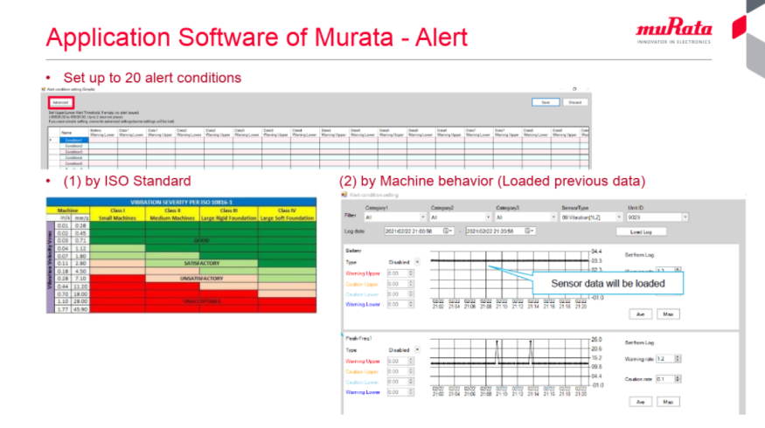Click the Battery section Ave button
This screenshot has height=428, width=765.
point(640,314)
